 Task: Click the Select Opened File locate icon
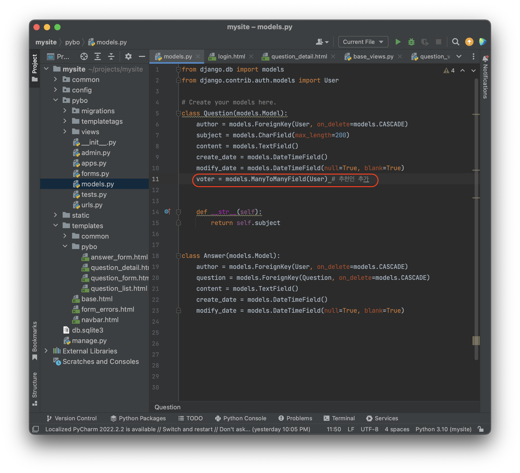84,56
